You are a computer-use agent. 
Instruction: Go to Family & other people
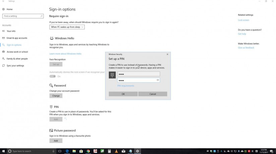[x=17, y=59]
